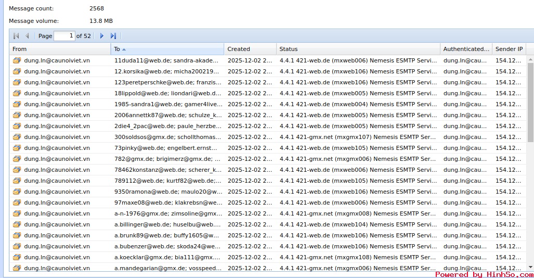Image resolution: width=534 pixels, height=278 pixels.
Task: Select status of a-n-1976@gmx.de message
Action: pyautogui.click(x=358, y=213)
